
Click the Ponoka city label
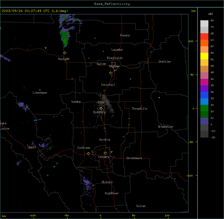[x=125, y=35]
